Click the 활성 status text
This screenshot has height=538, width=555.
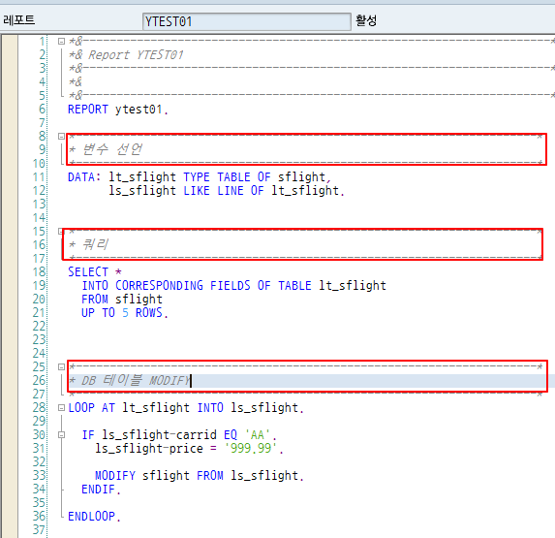coord(366,20)
